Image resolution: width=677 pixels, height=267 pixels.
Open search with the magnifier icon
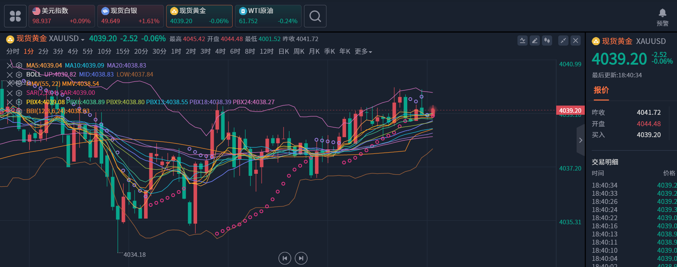point(315,16)
